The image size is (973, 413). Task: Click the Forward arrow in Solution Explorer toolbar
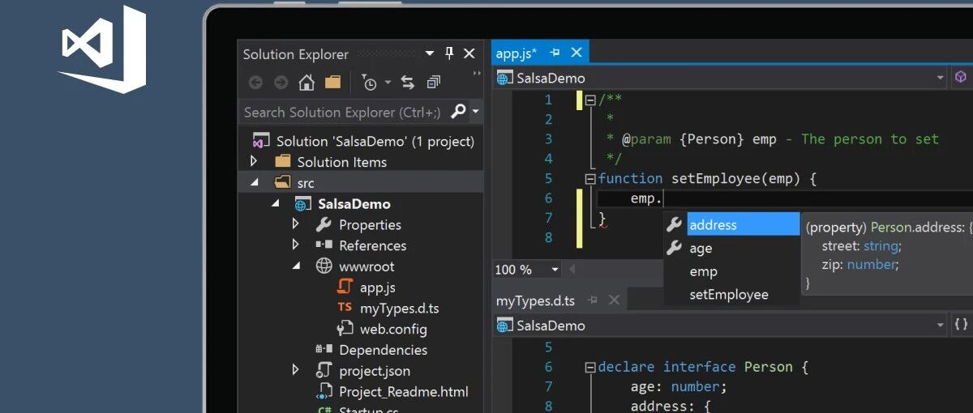[281, 82]
